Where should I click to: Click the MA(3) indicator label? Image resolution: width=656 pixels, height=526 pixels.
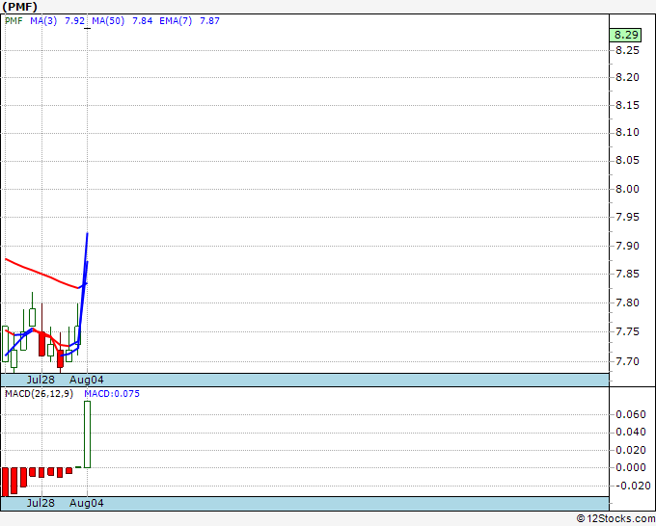43,20
